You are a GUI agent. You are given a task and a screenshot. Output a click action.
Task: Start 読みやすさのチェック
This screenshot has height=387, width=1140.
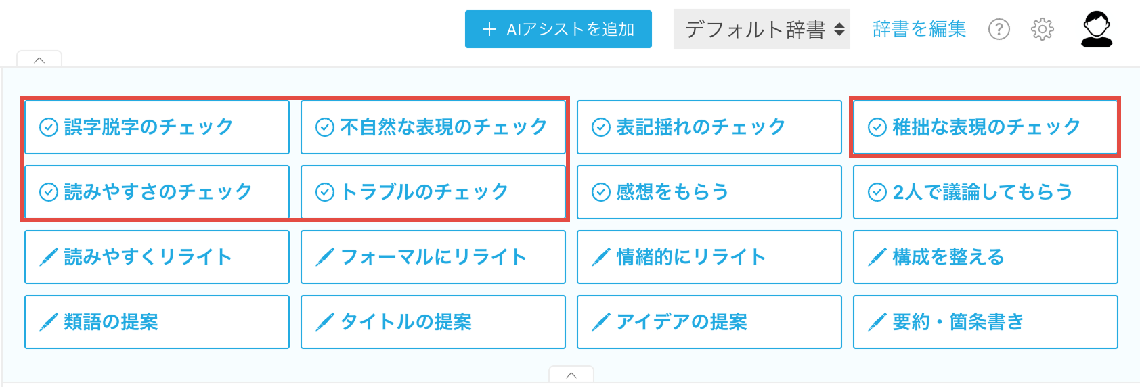click(157, 192)
